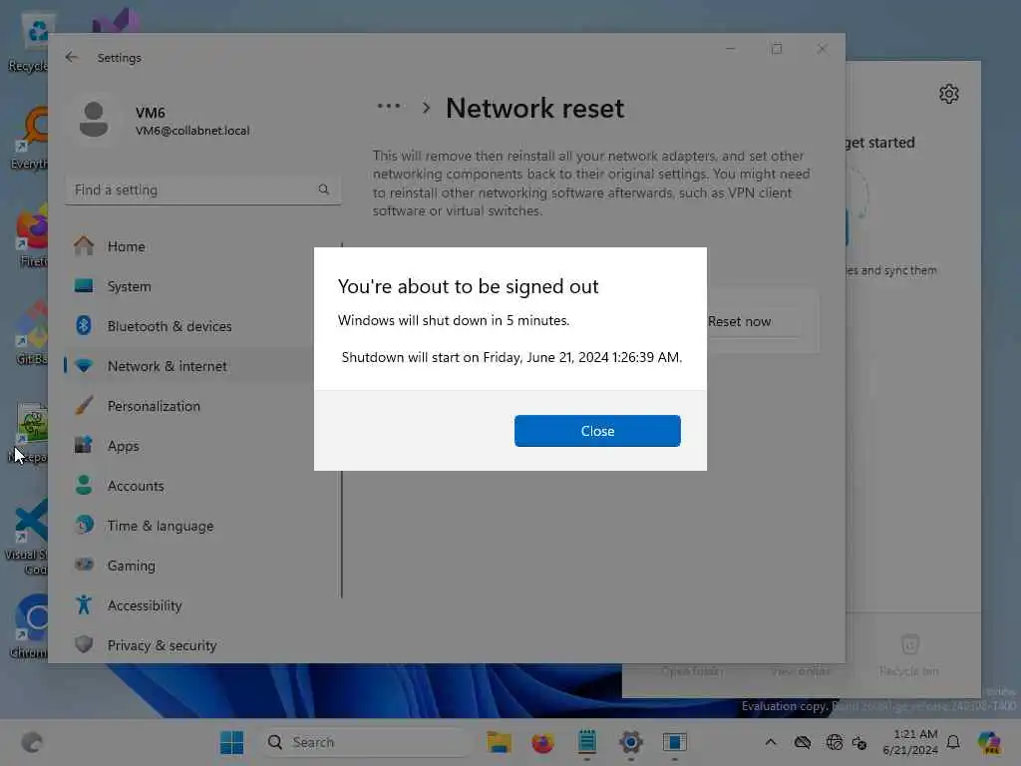Close the sign-out warning dialog
Viewport: 1021px width, 766px height.
point(597,431)
